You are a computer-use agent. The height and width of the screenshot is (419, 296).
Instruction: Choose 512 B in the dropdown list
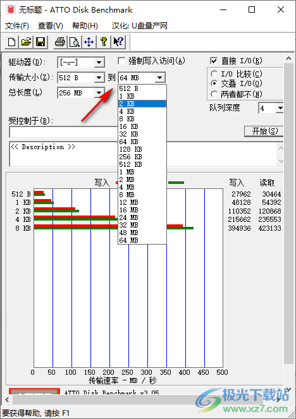pyautogui.click(x=142, y=88)
